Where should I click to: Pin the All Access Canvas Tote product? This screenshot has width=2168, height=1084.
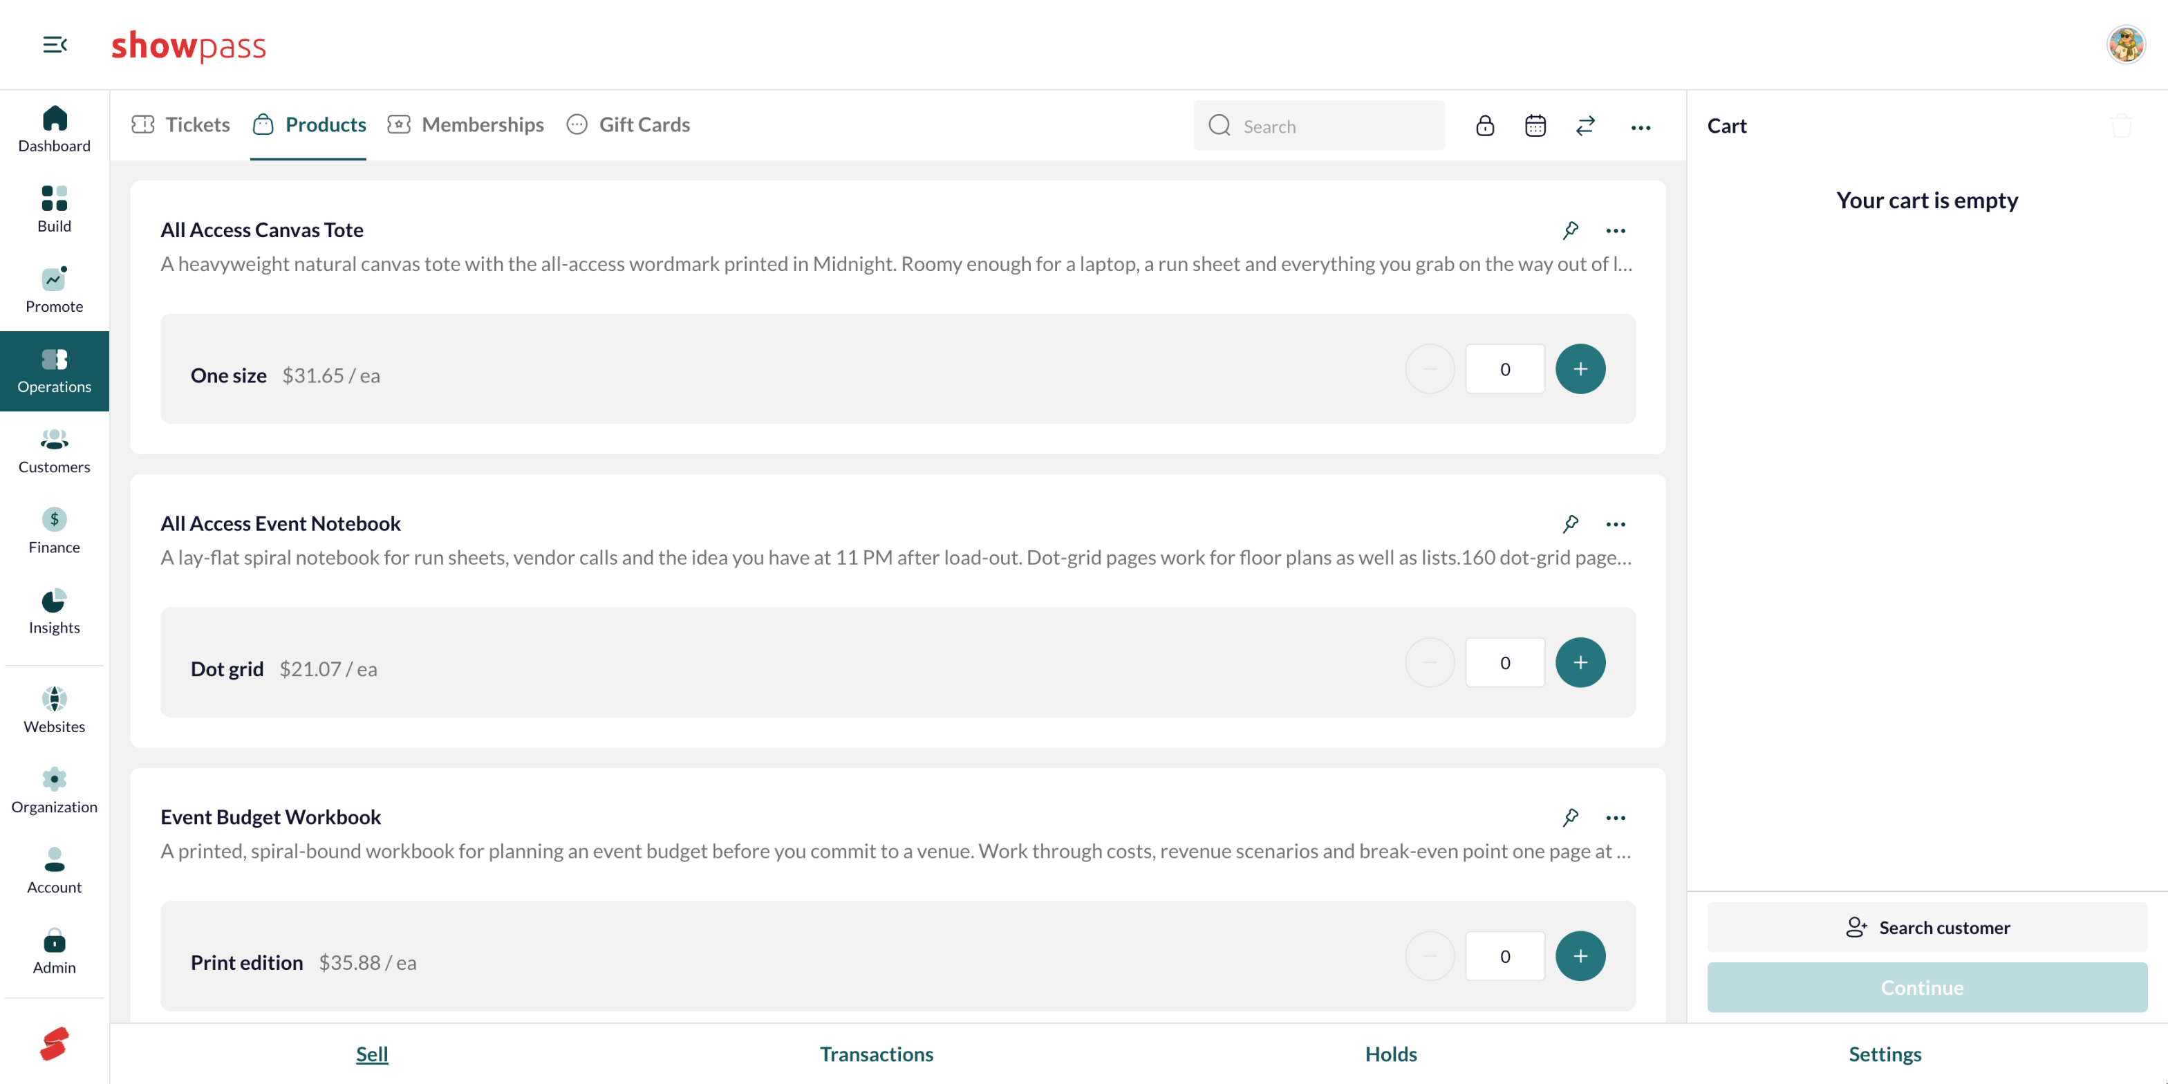coord(1571,230)
